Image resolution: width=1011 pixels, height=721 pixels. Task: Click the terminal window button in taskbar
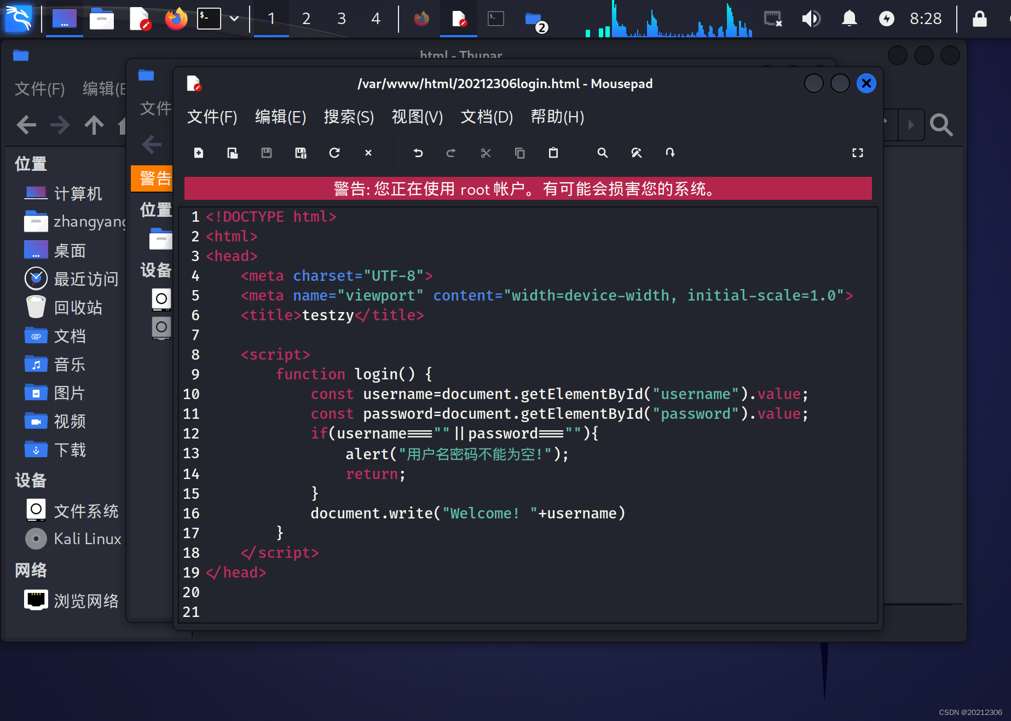(496, 19)
